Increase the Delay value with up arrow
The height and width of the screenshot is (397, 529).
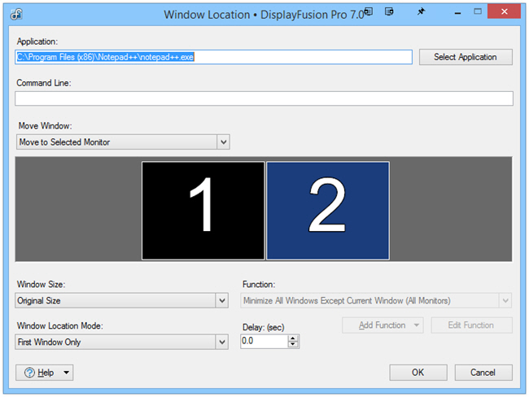tap(293, 338)
